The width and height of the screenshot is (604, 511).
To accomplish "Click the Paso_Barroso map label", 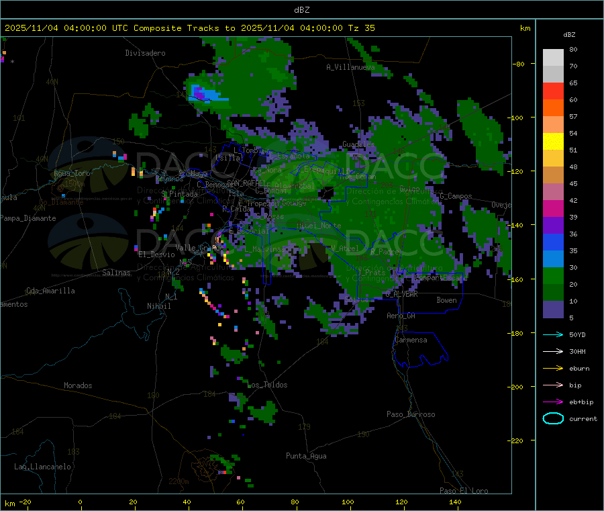I will [411, 414].
